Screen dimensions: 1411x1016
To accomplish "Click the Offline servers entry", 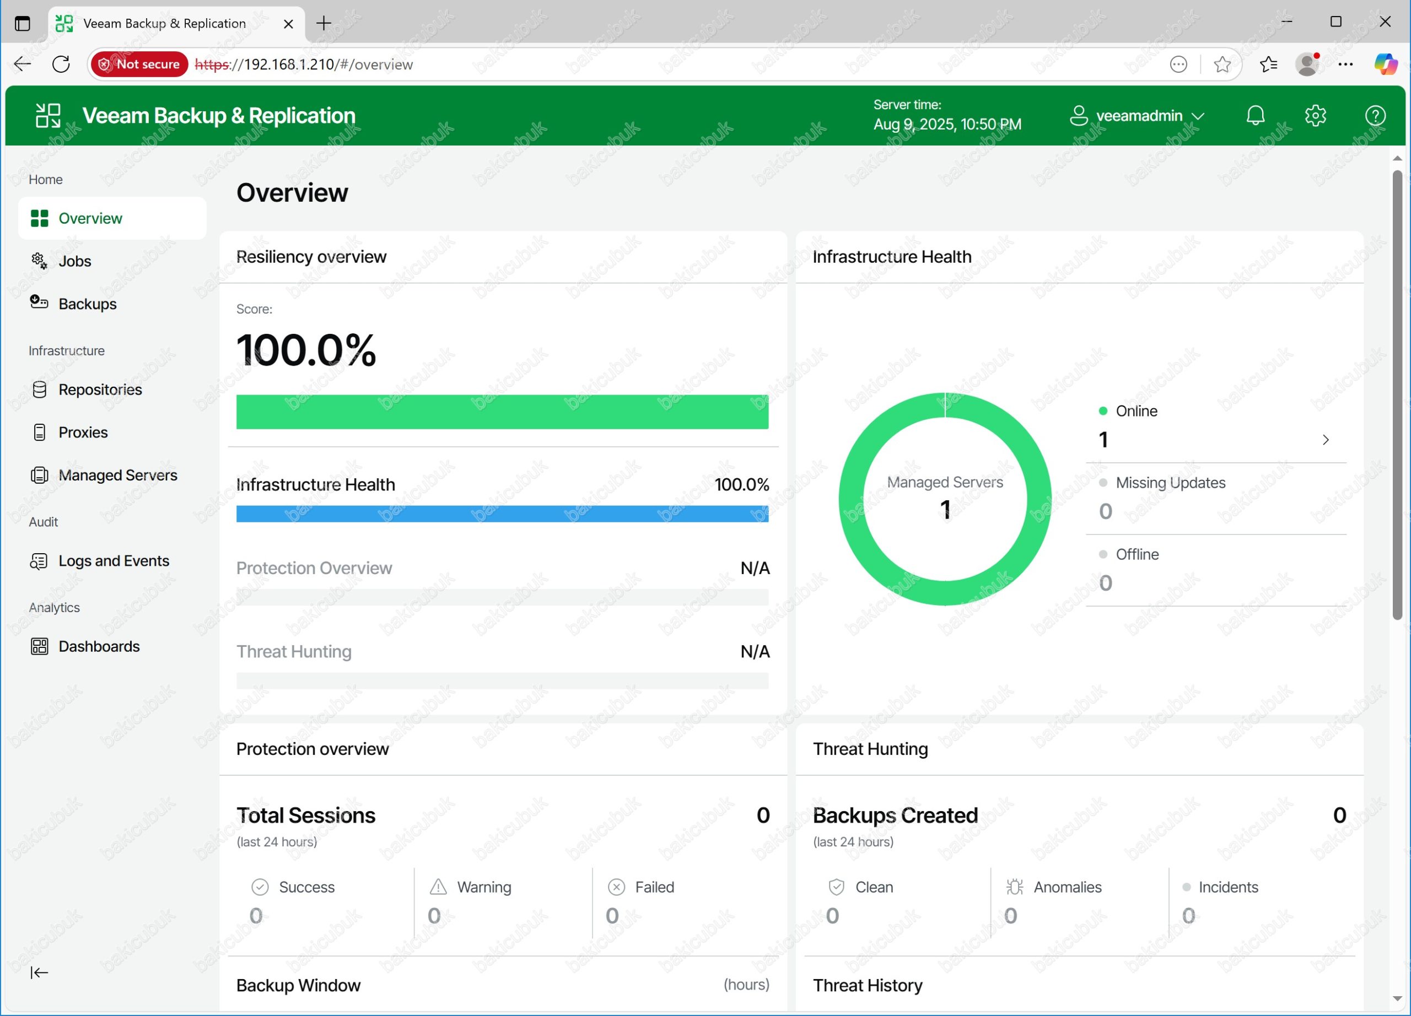I will [x=1216, y=570].
